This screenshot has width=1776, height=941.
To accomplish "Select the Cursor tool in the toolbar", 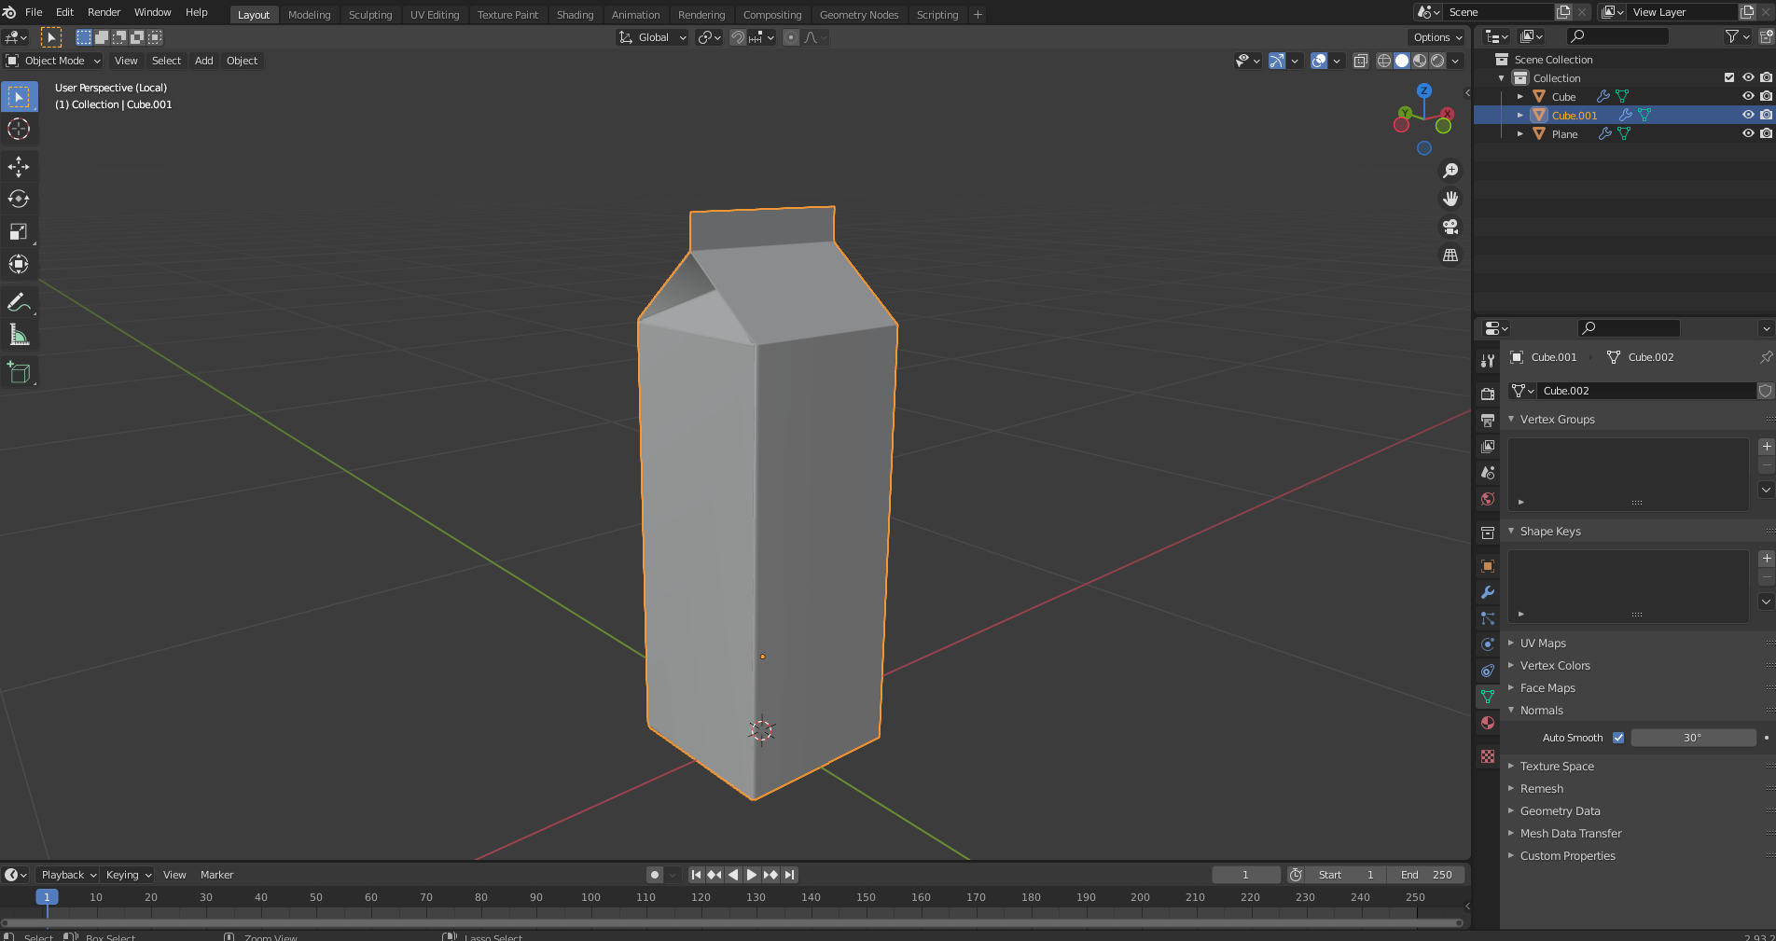I will click(19, 129).
